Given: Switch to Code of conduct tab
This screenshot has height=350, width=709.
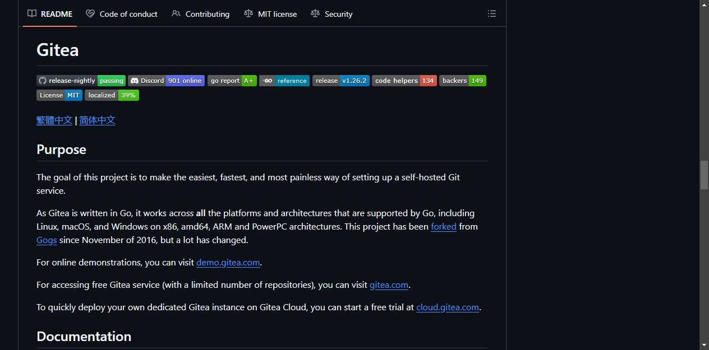Looking at the screenshot, I should (x=122, y=14).
